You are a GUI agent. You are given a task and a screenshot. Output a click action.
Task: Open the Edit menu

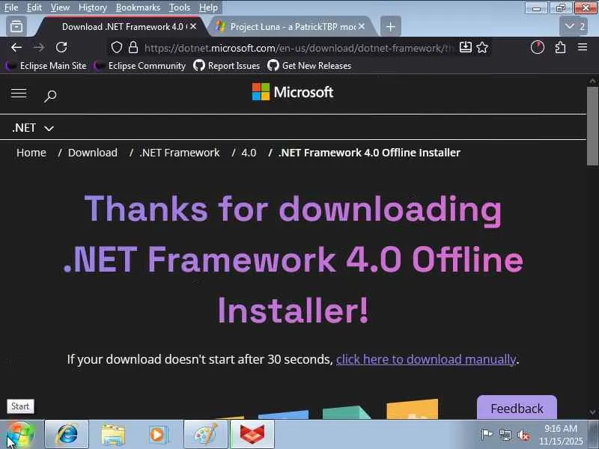pos(34,7)
